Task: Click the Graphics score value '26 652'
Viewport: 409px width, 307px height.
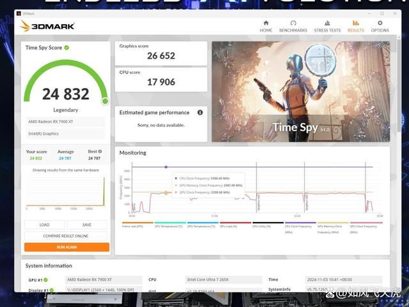Action: click(x=161, y=56)
